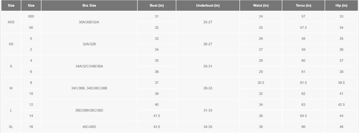
Task: Select the 36D/38B/38C/38D cell
Action: coord(89,110)
